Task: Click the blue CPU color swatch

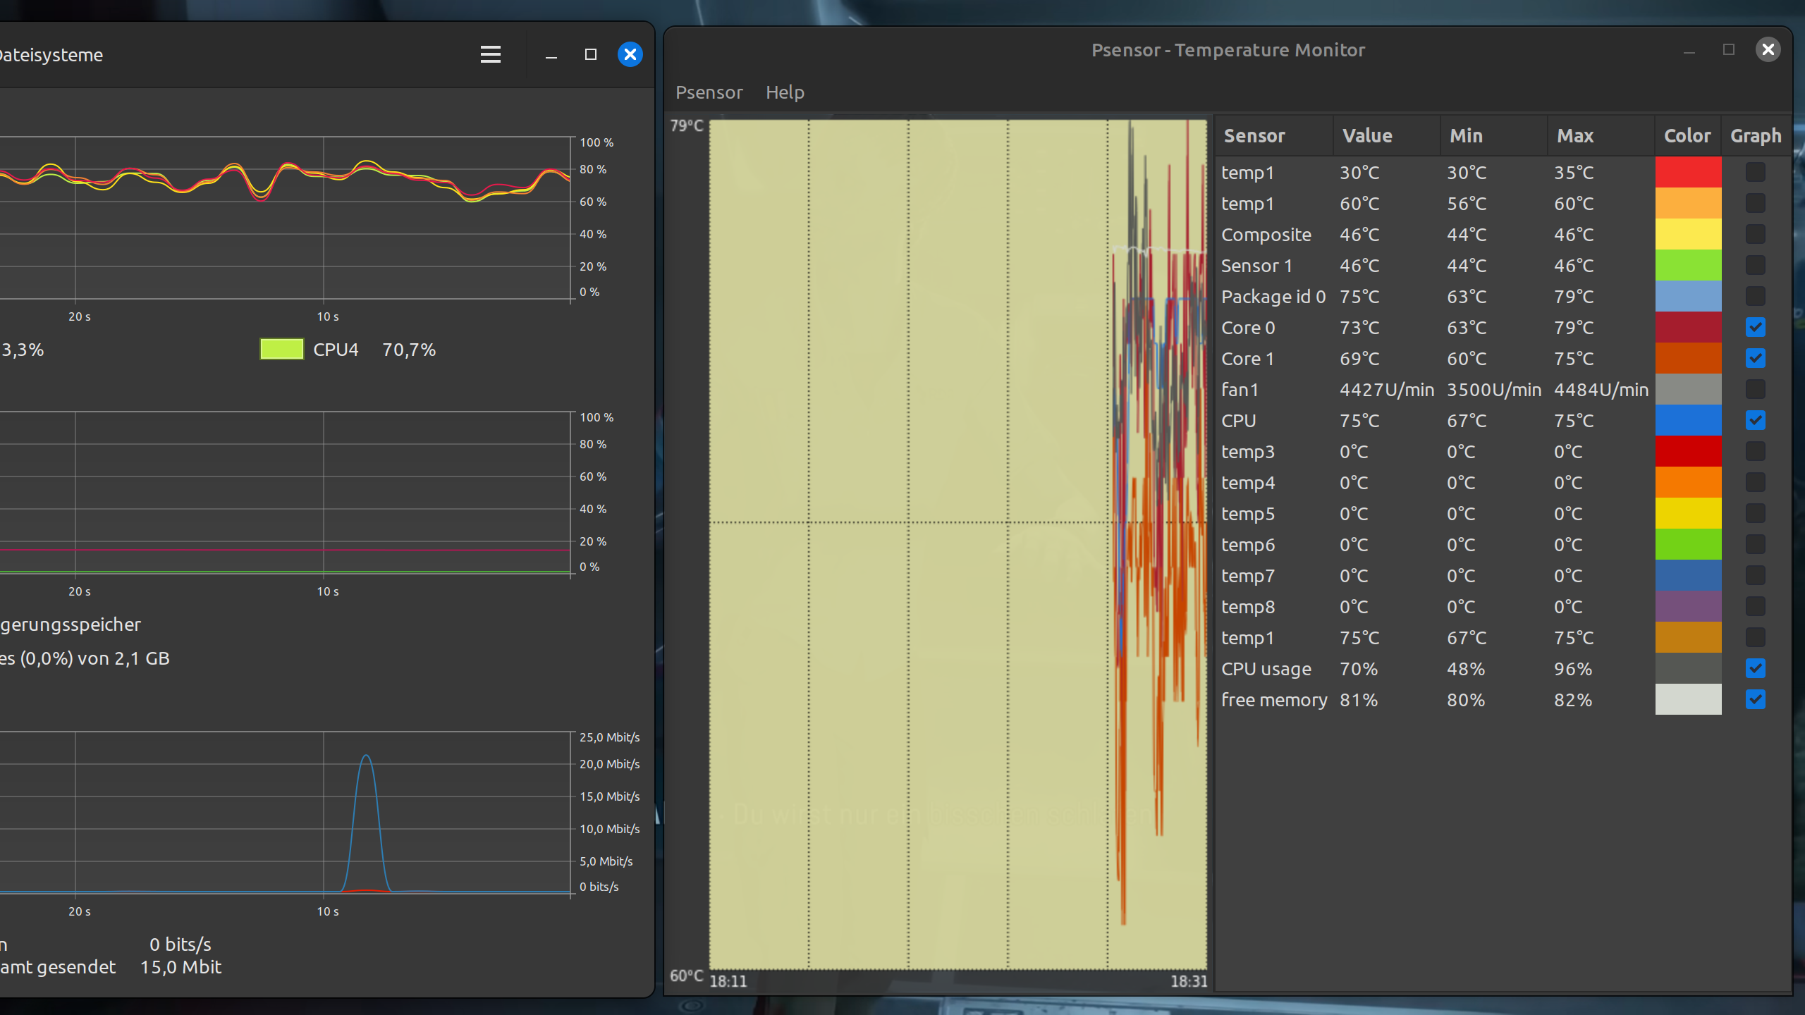Action: click(1687, 420)
